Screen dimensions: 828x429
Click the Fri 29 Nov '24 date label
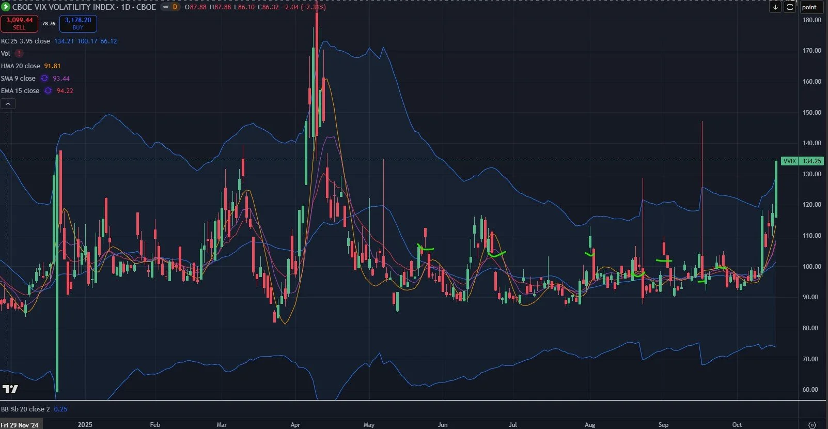tap(21, 425)
